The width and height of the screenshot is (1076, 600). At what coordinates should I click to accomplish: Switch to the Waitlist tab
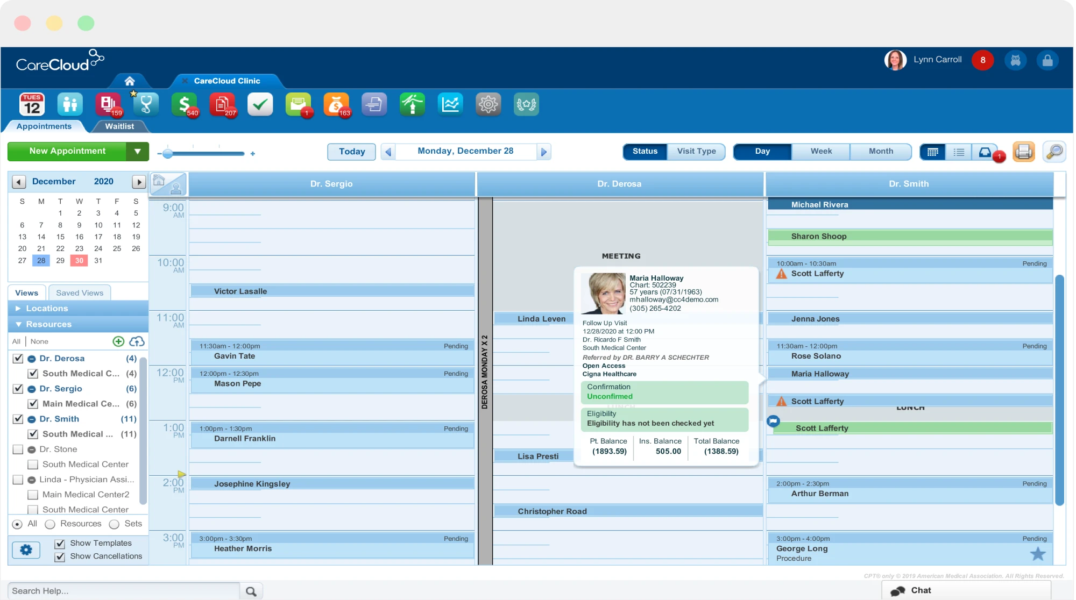119,126
